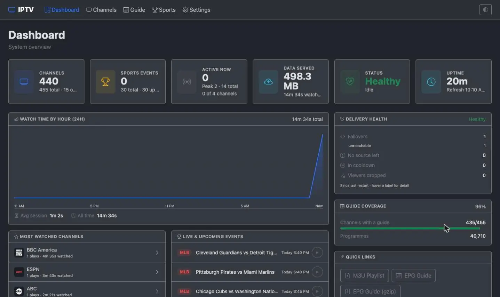Click the shield icon beside Delivery Health
The height and width of the screenshot is (297, 500).
[x=342, y=119]
